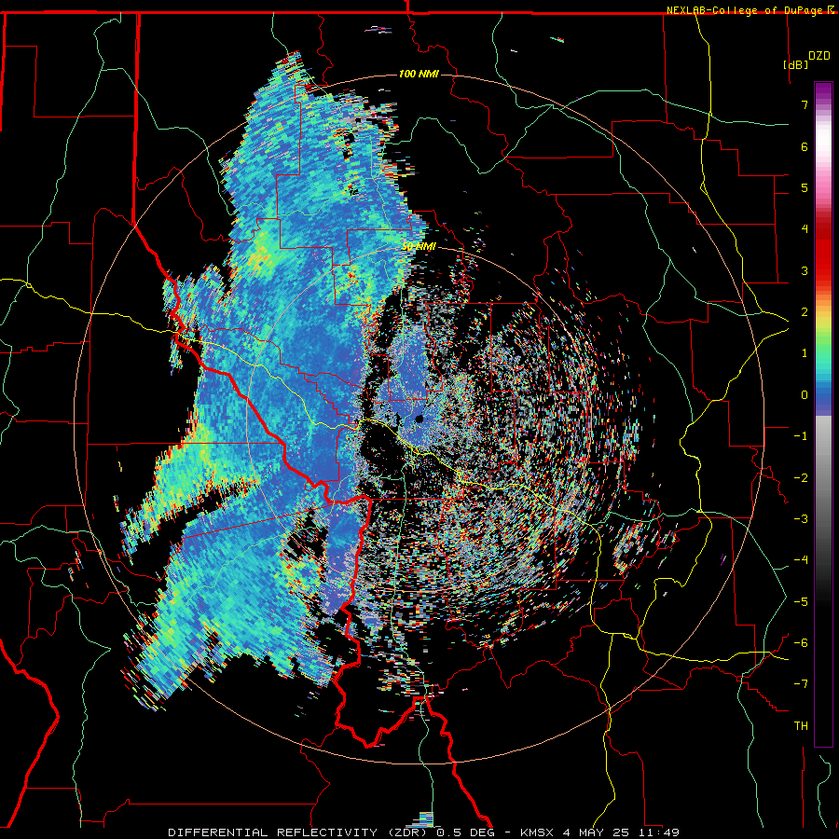Viewport: 839px width, 839px height.
Task: Click the [dB] units label
Action: tap(795, 64)
